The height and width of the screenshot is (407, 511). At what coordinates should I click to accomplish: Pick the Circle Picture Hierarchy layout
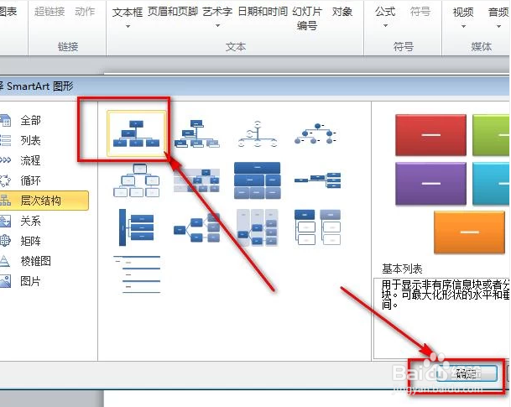coord(317,133)
